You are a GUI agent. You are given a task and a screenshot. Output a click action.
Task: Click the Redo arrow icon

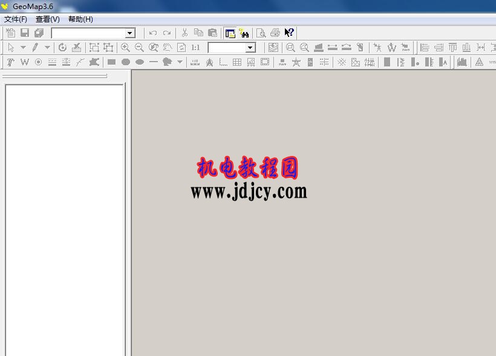pyautogui.click(x=167, y=33)
